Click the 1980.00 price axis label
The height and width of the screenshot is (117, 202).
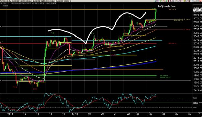pyautogui.click(x=197, y=83)
